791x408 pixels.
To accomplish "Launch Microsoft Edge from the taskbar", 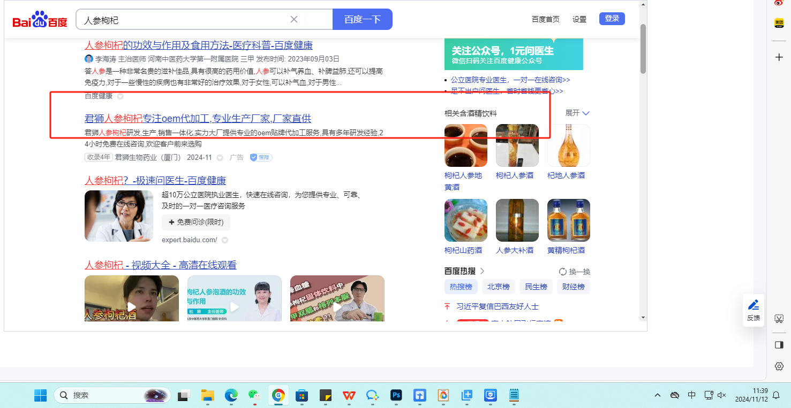I will 231,395.
